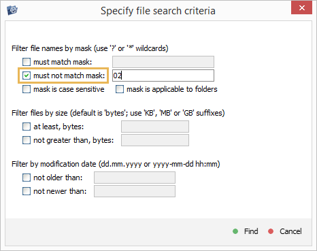Click the 'Specify file search criteria' title
Image resolution: width=317 pixels, height=251 pixels.
pyautogui.click(x=158, y=11)
